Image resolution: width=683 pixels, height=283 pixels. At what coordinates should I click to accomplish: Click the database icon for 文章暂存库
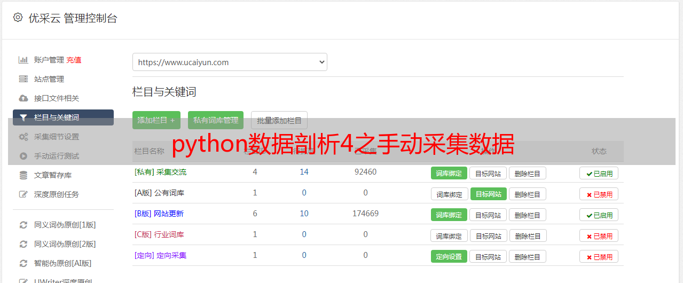pos(23,175)
